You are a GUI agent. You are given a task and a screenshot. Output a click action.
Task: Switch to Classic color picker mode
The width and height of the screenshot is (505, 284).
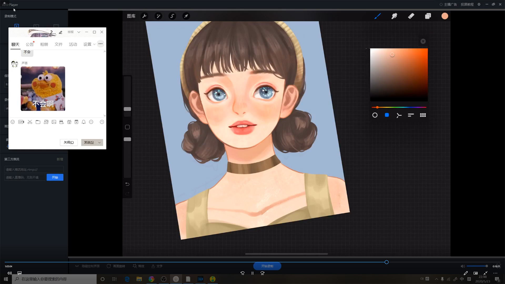click(387, 115)
